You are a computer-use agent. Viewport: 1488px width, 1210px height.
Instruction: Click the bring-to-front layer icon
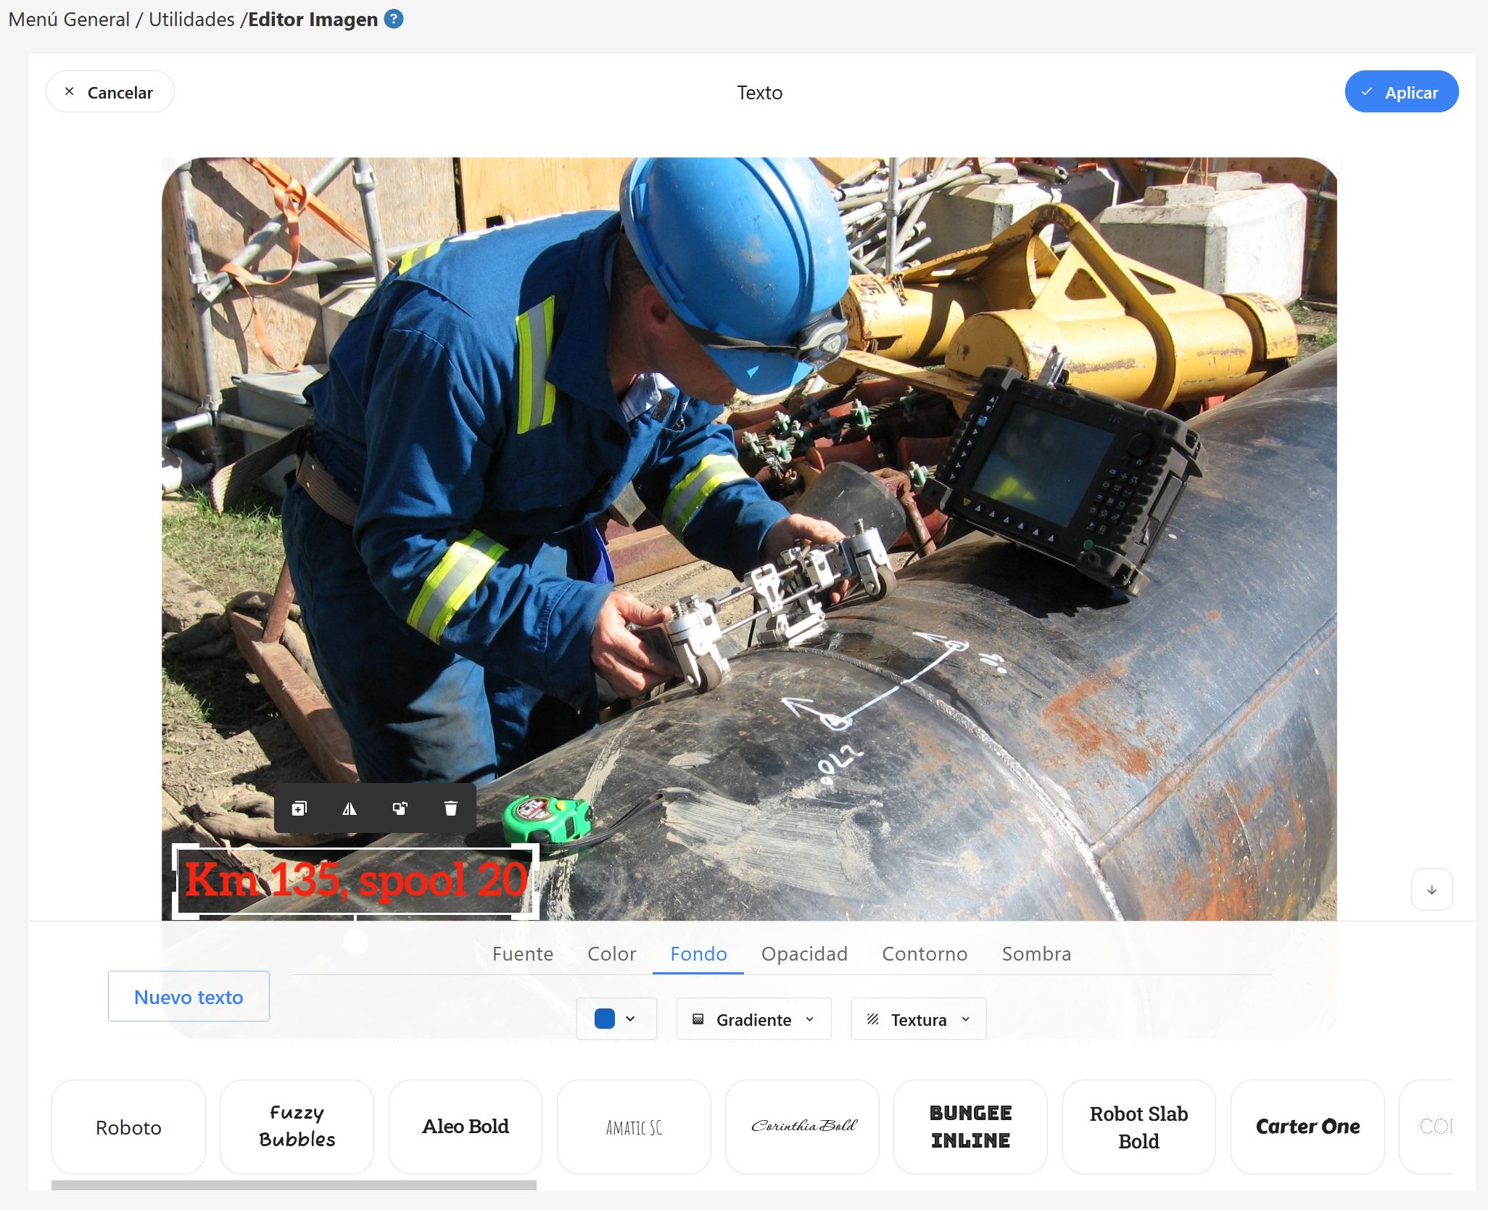pyautogui.click(x=400, y=808)
